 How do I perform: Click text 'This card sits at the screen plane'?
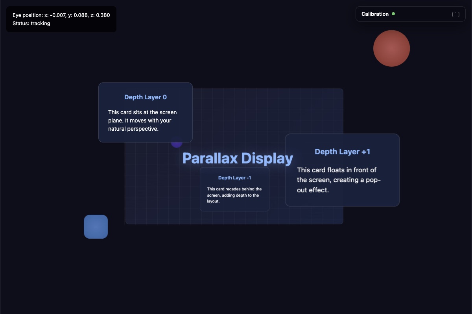(x=142, y=116)
